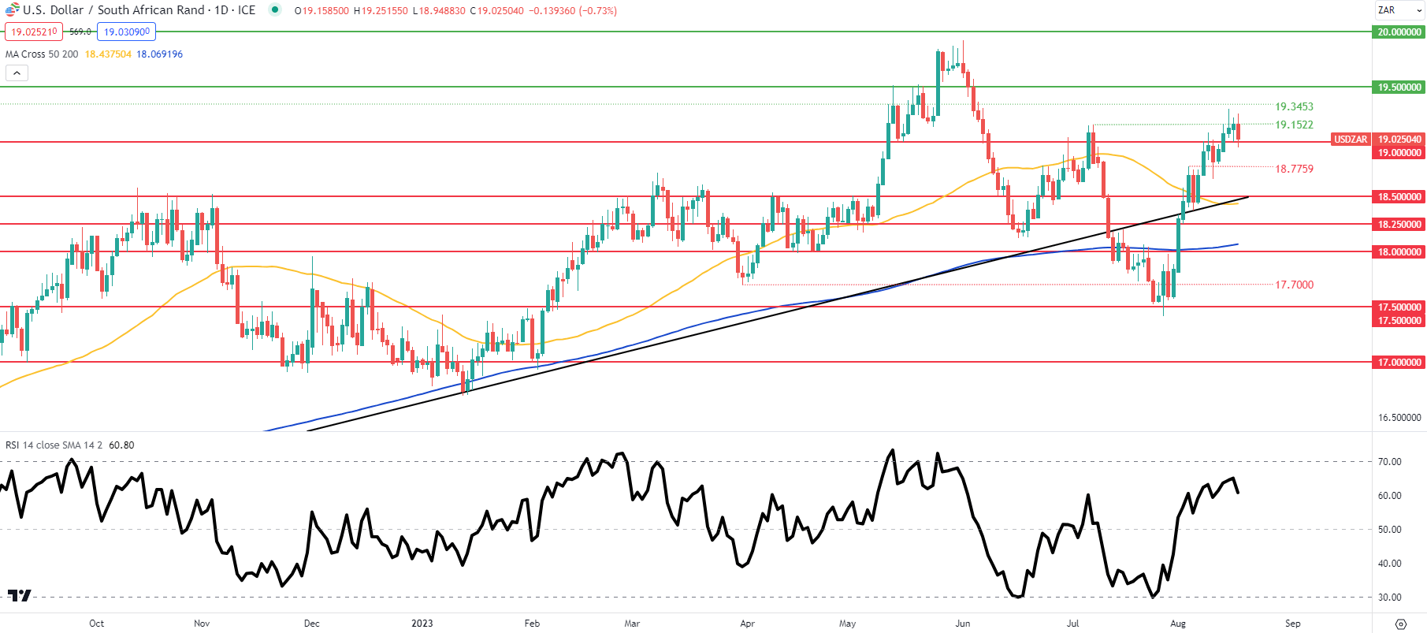Select the RSI 14 close SMA legend
1427x633 pixels.
pos(54,445)
